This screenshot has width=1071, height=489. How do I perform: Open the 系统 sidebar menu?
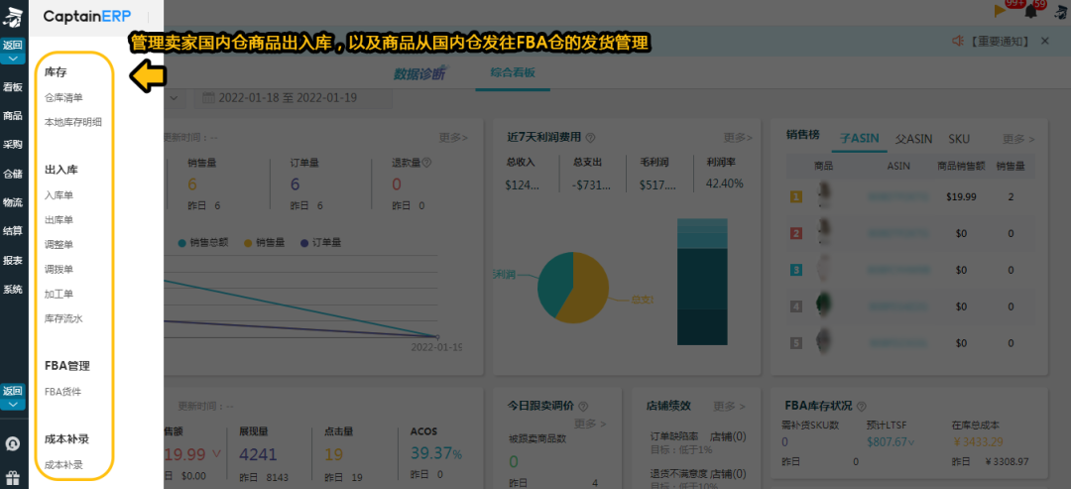[12, 289]
